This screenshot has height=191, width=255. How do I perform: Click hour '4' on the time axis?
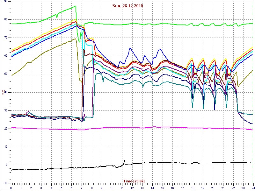coord(51,188)
